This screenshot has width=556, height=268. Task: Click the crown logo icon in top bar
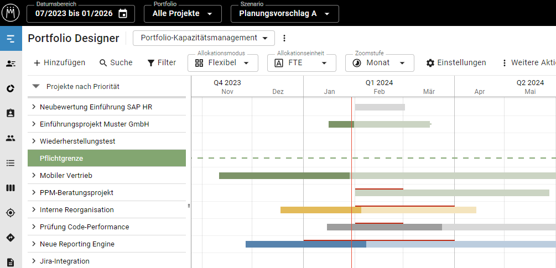coord(11,13)
